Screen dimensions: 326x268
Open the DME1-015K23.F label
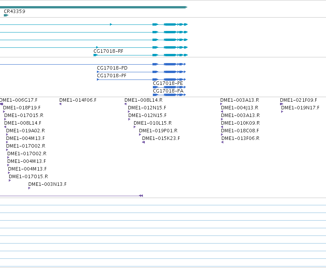click(x=161, y=138)
